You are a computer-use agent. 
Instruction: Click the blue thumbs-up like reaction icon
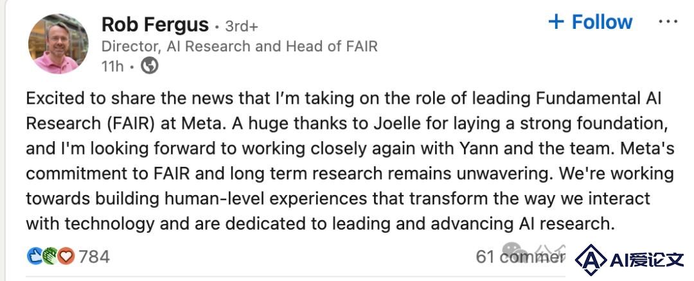click(35, 256)
